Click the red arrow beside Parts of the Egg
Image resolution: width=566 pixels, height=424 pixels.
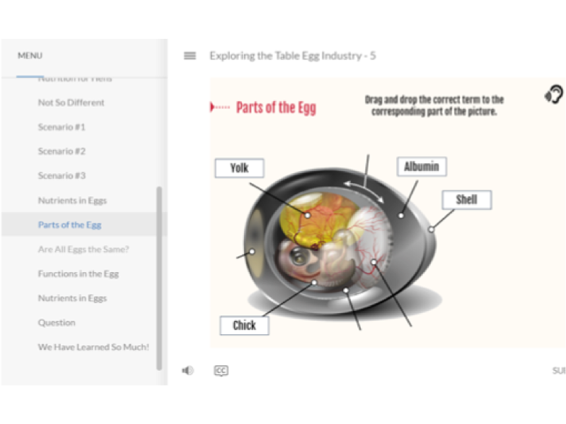[220, 107]
